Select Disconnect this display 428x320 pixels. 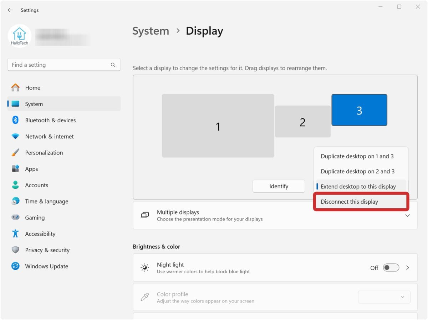click(349, 202)
